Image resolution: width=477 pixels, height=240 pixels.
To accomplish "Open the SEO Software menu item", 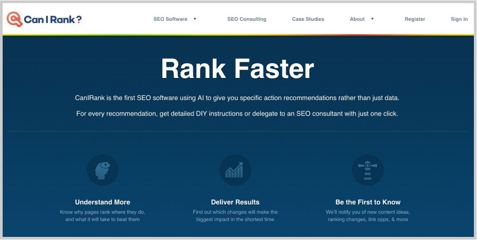I will tap(170, 19).
